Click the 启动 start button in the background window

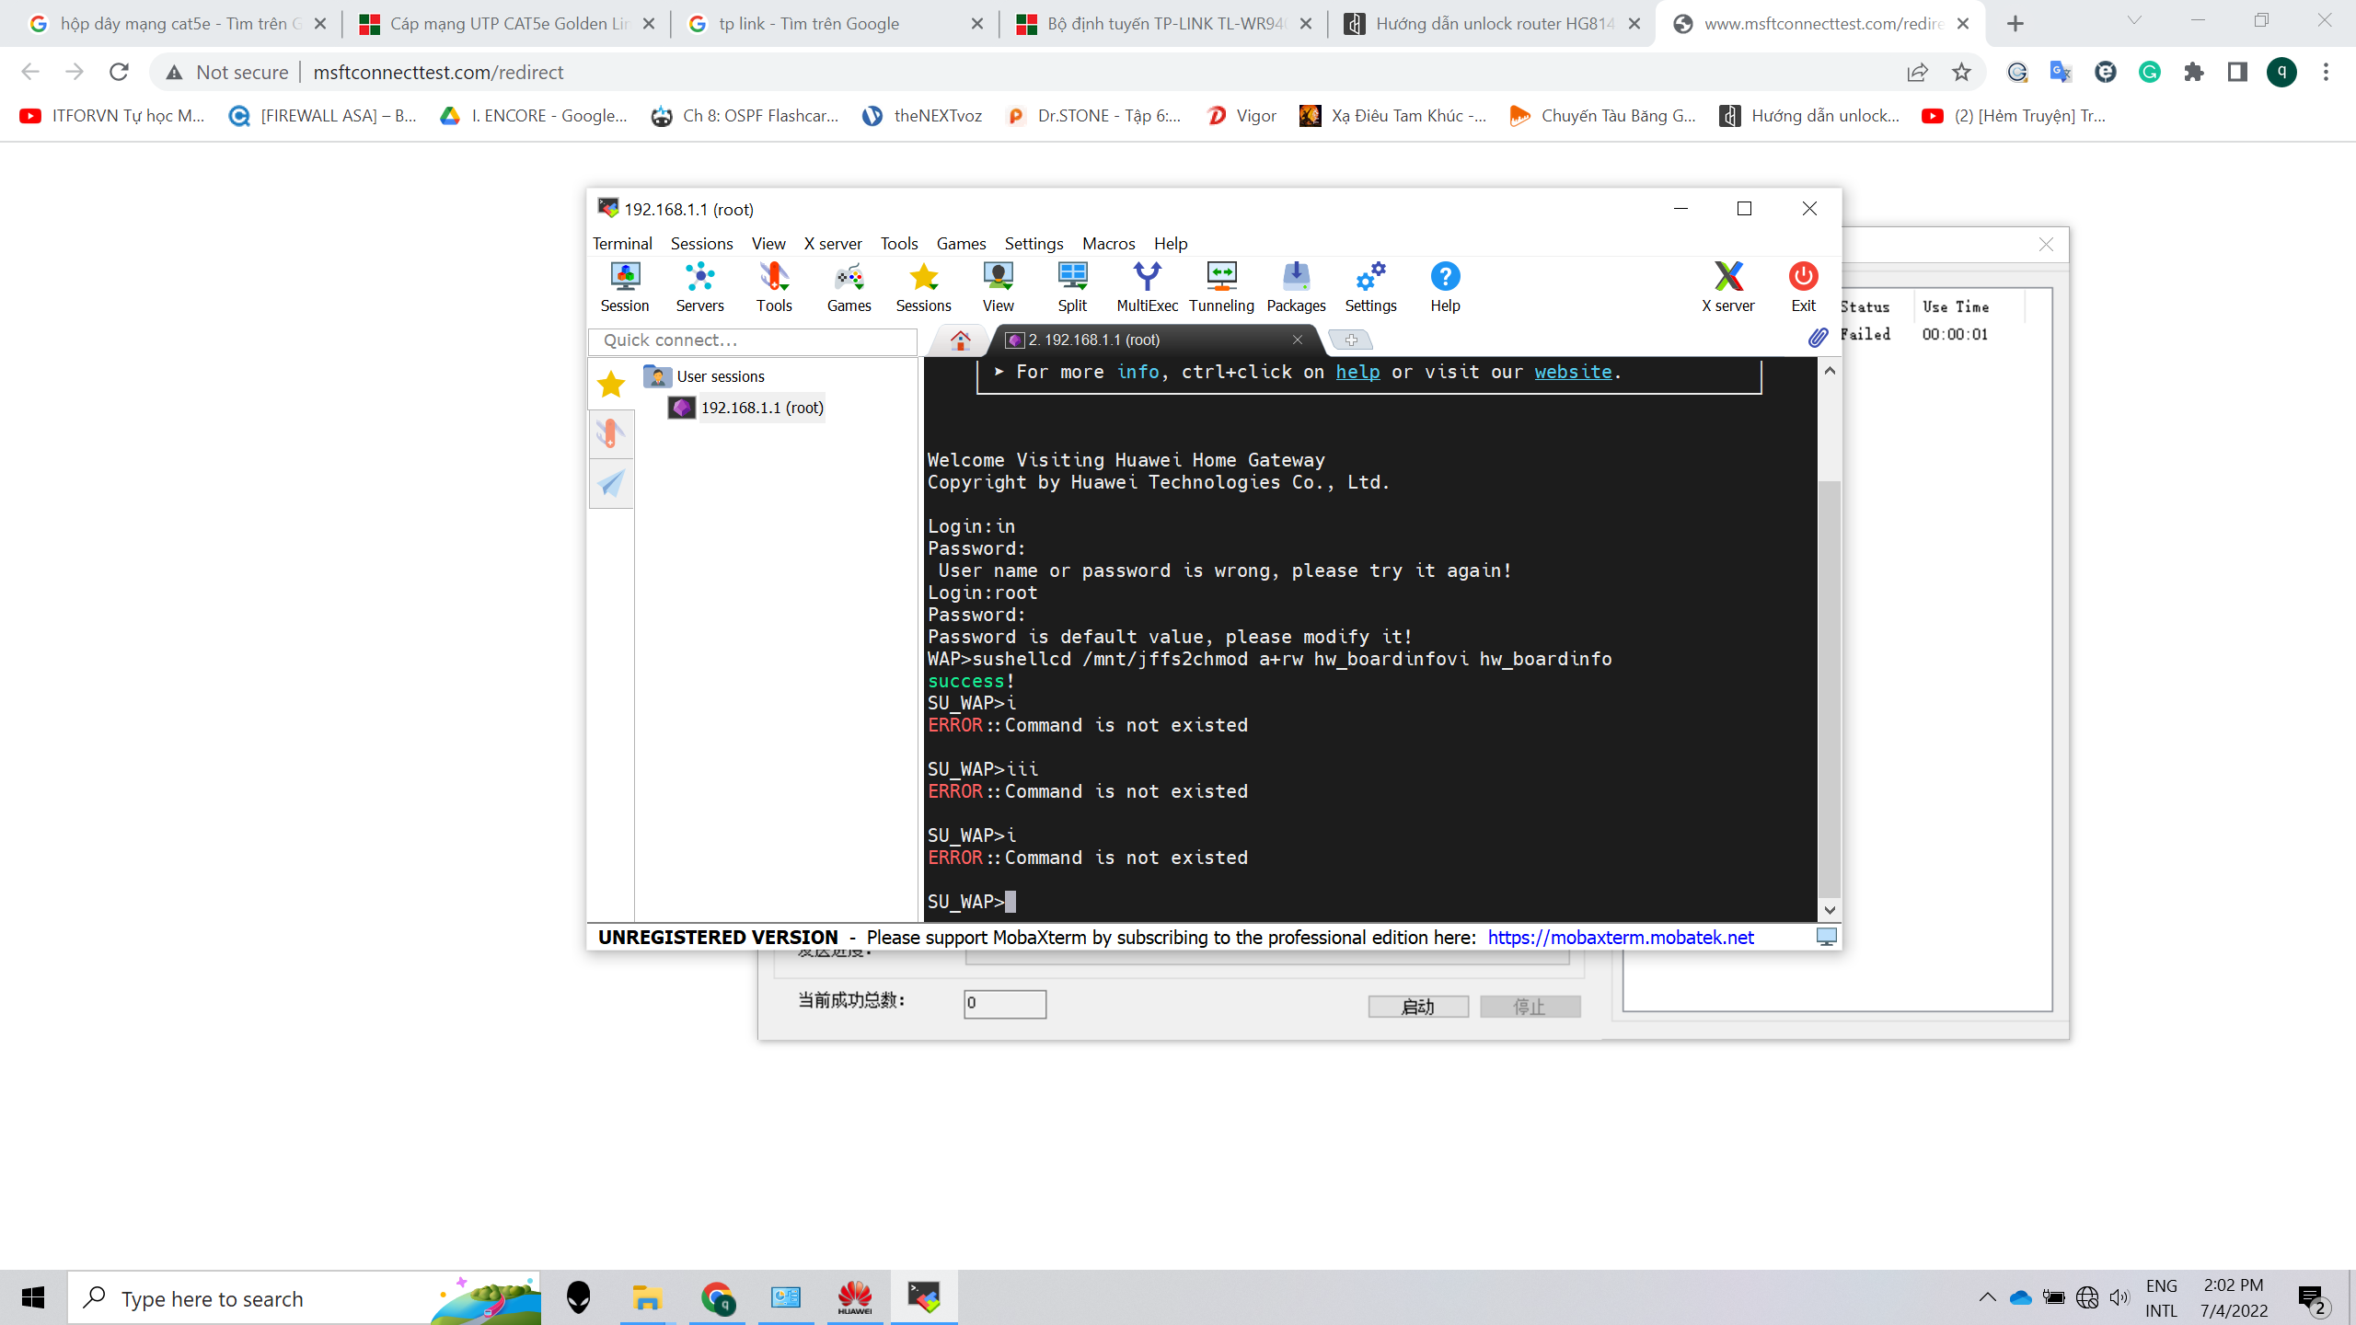coord(1418,1007)
